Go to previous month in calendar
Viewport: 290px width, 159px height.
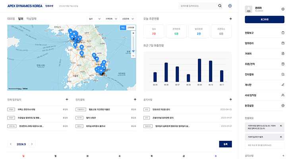(x=11, y=144)
